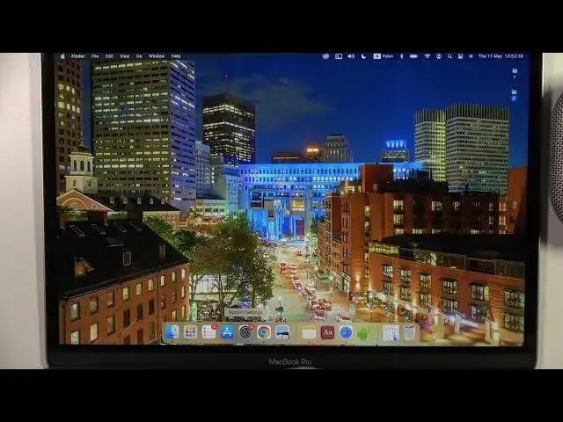Launch Dictionary app from the Dock
563x422 pixels.
(327, 331)
